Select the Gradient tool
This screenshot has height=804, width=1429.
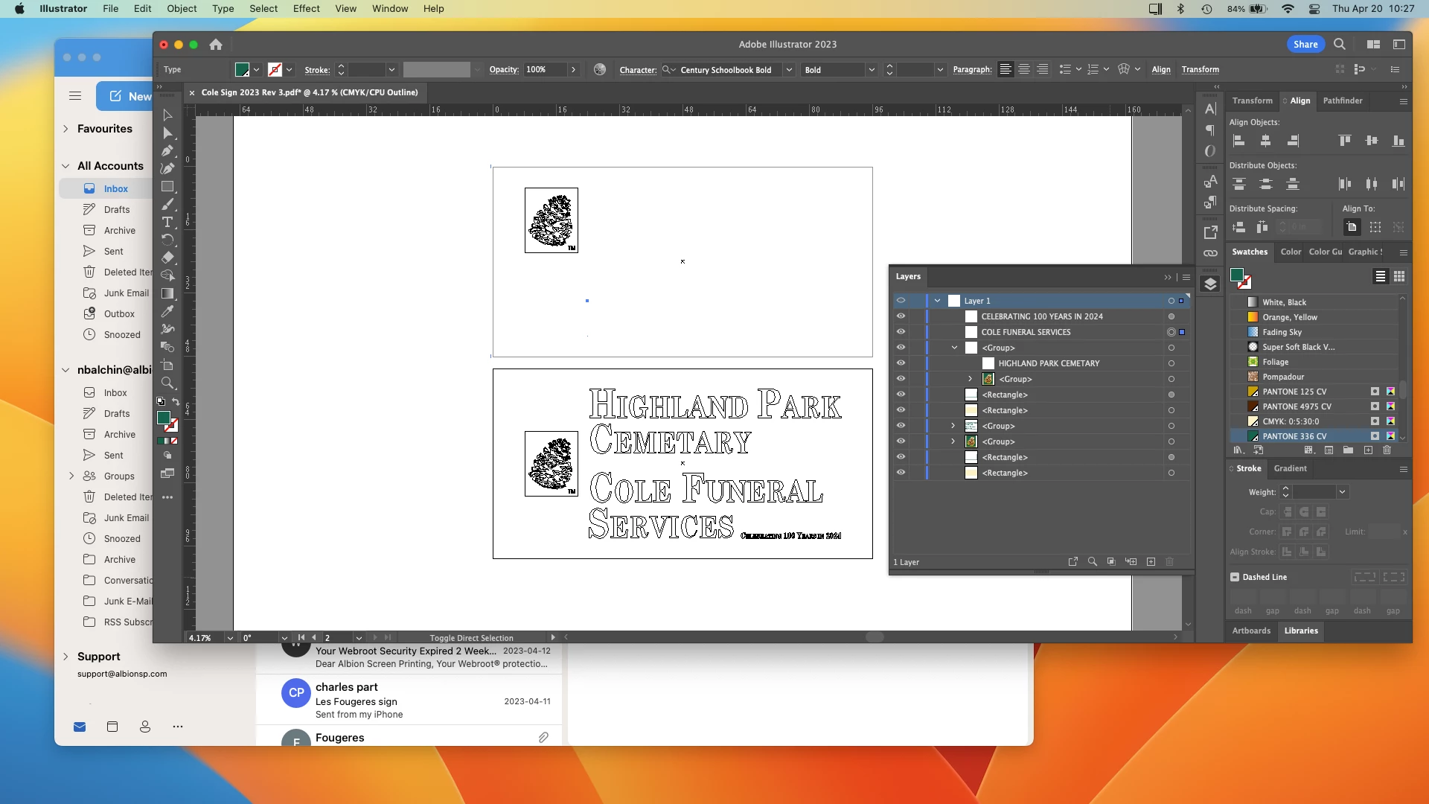[x=167, y=293]
